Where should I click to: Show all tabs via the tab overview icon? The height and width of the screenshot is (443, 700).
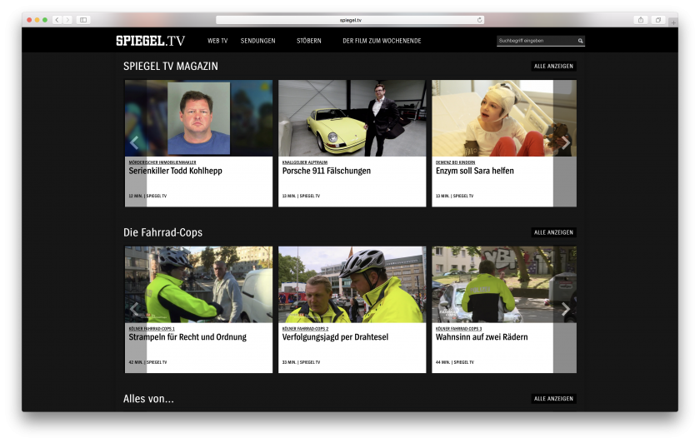[658, 20]
